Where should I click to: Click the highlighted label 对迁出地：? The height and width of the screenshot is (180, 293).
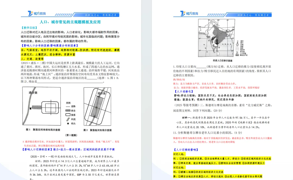[179, 168]
